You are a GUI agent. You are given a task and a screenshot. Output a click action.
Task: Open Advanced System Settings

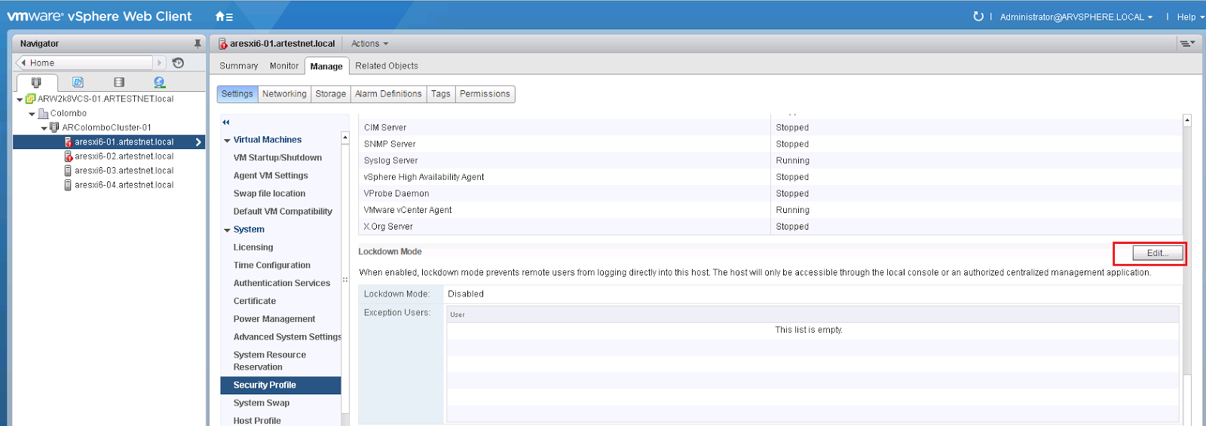pos(287,337)
